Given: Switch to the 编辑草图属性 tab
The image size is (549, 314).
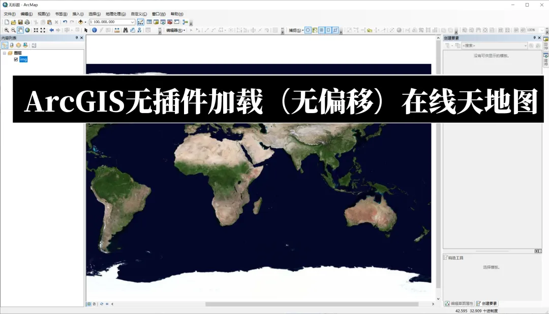Looking at the screenshot, I should point(459,303).
